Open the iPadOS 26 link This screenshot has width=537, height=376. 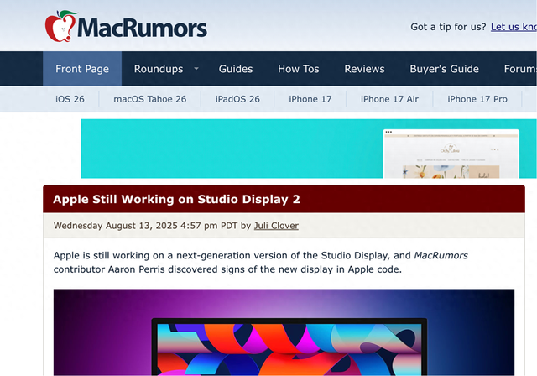(x=237, y=99)
